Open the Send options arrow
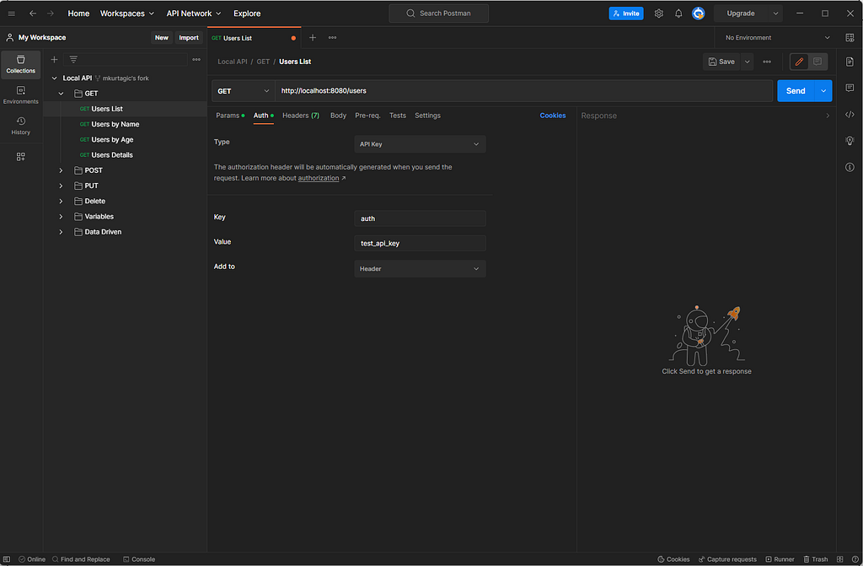Image resolution: width=863 pixels, height=566 pixels. [823, 91]
